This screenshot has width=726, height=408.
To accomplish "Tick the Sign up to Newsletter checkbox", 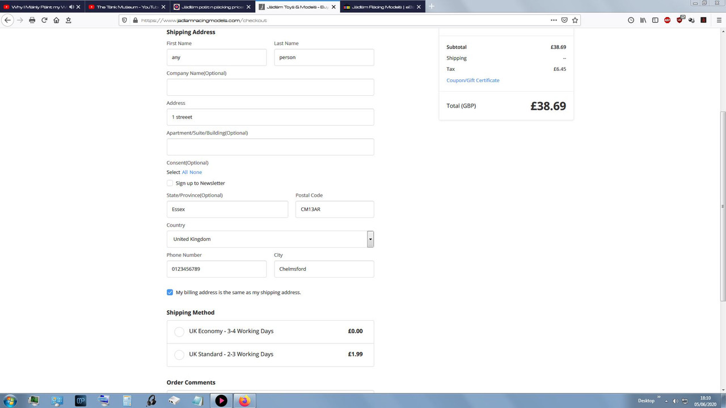I will coord(170,183).
